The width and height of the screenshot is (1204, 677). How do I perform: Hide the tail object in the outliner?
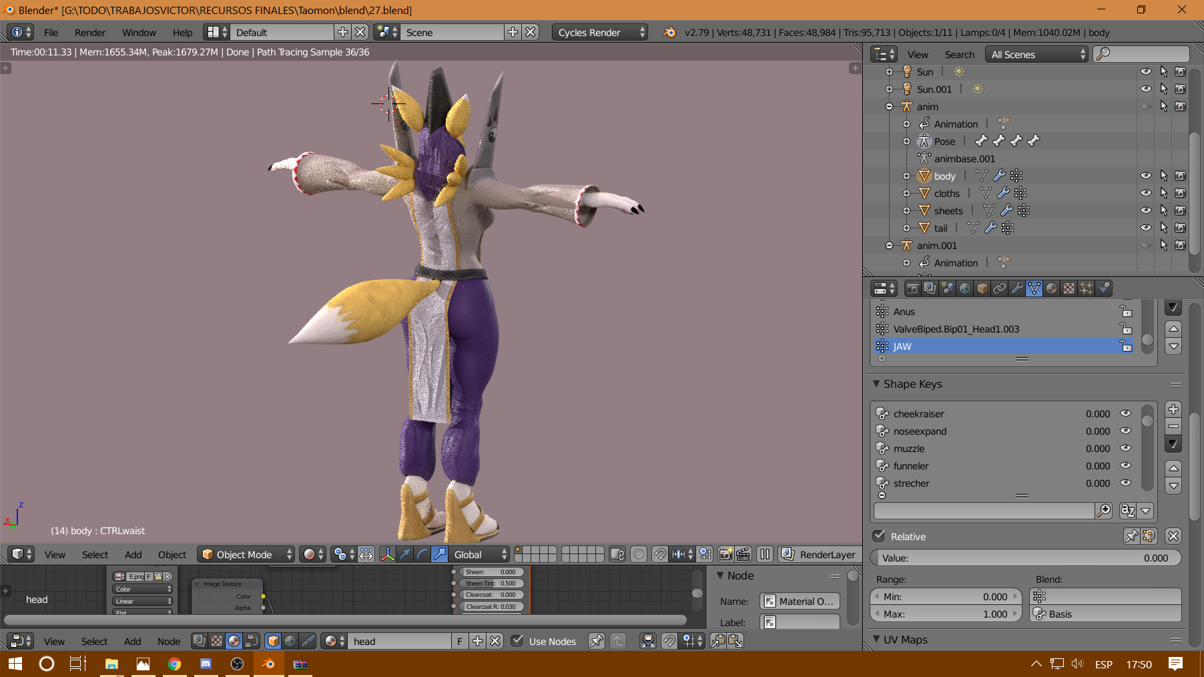tap(1146, 228)
